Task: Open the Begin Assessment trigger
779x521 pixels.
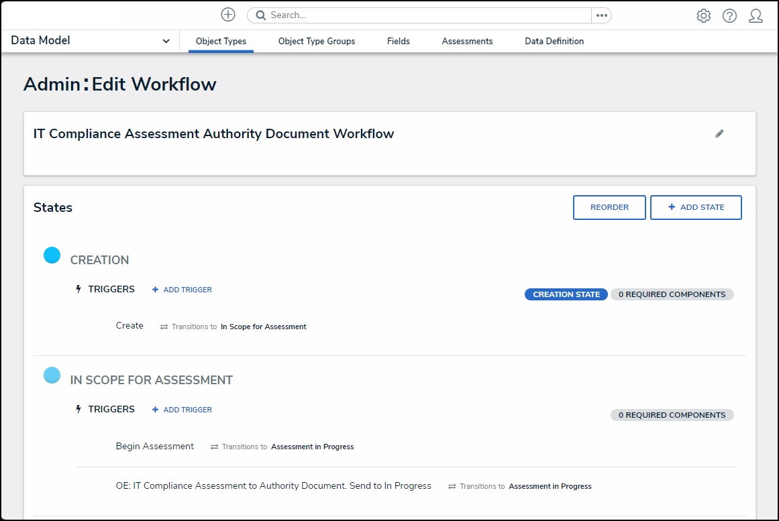Action: click(155, 447)
